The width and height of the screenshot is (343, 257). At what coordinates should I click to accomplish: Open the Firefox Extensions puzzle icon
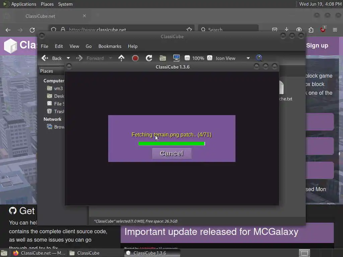[x=311, y=30]
